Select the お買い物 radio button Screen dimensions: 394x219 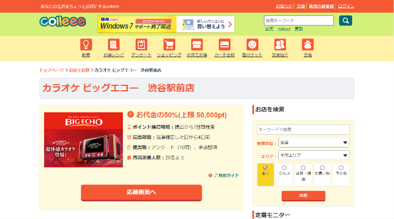[x=322, y=168]
